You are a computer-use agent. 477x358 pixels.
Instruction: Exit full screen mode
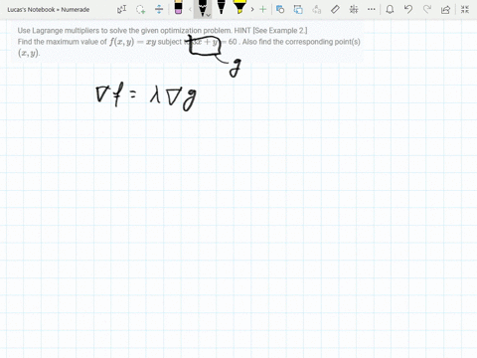465,9
